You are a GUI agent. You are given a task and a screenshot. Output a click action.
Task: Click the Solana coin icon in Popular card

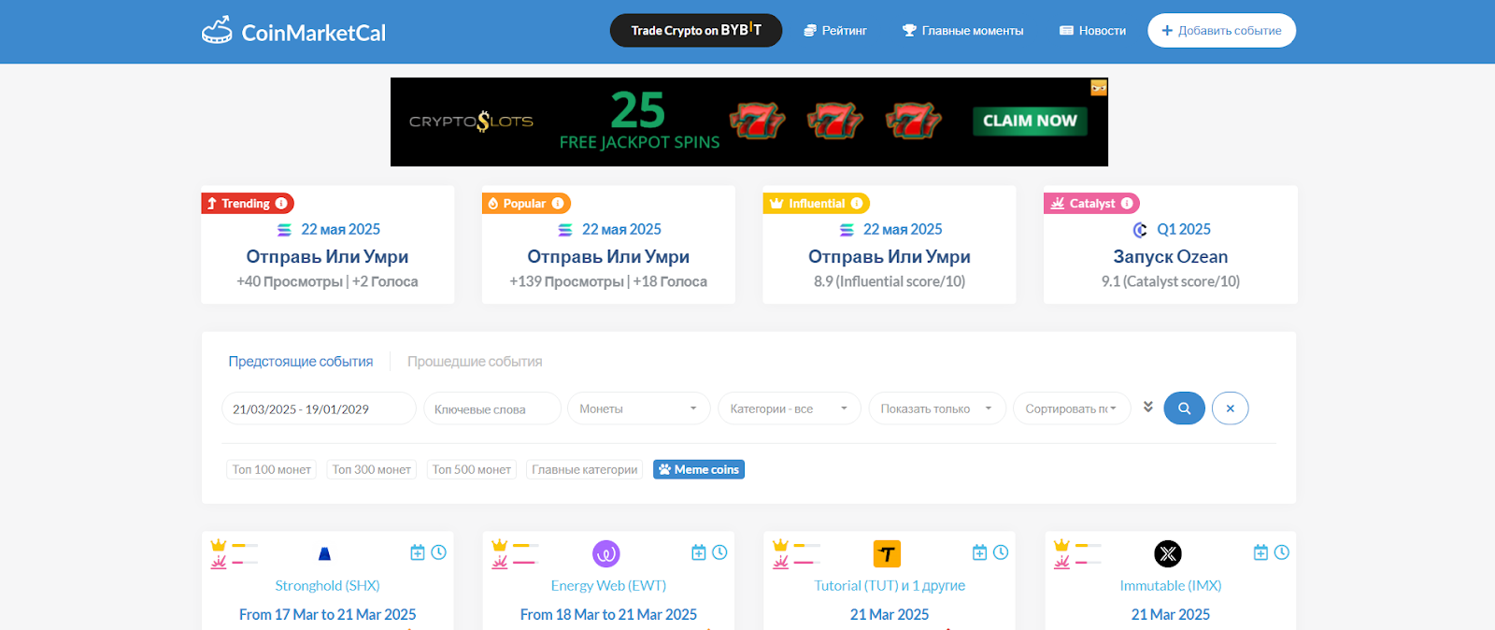point(565,230)
